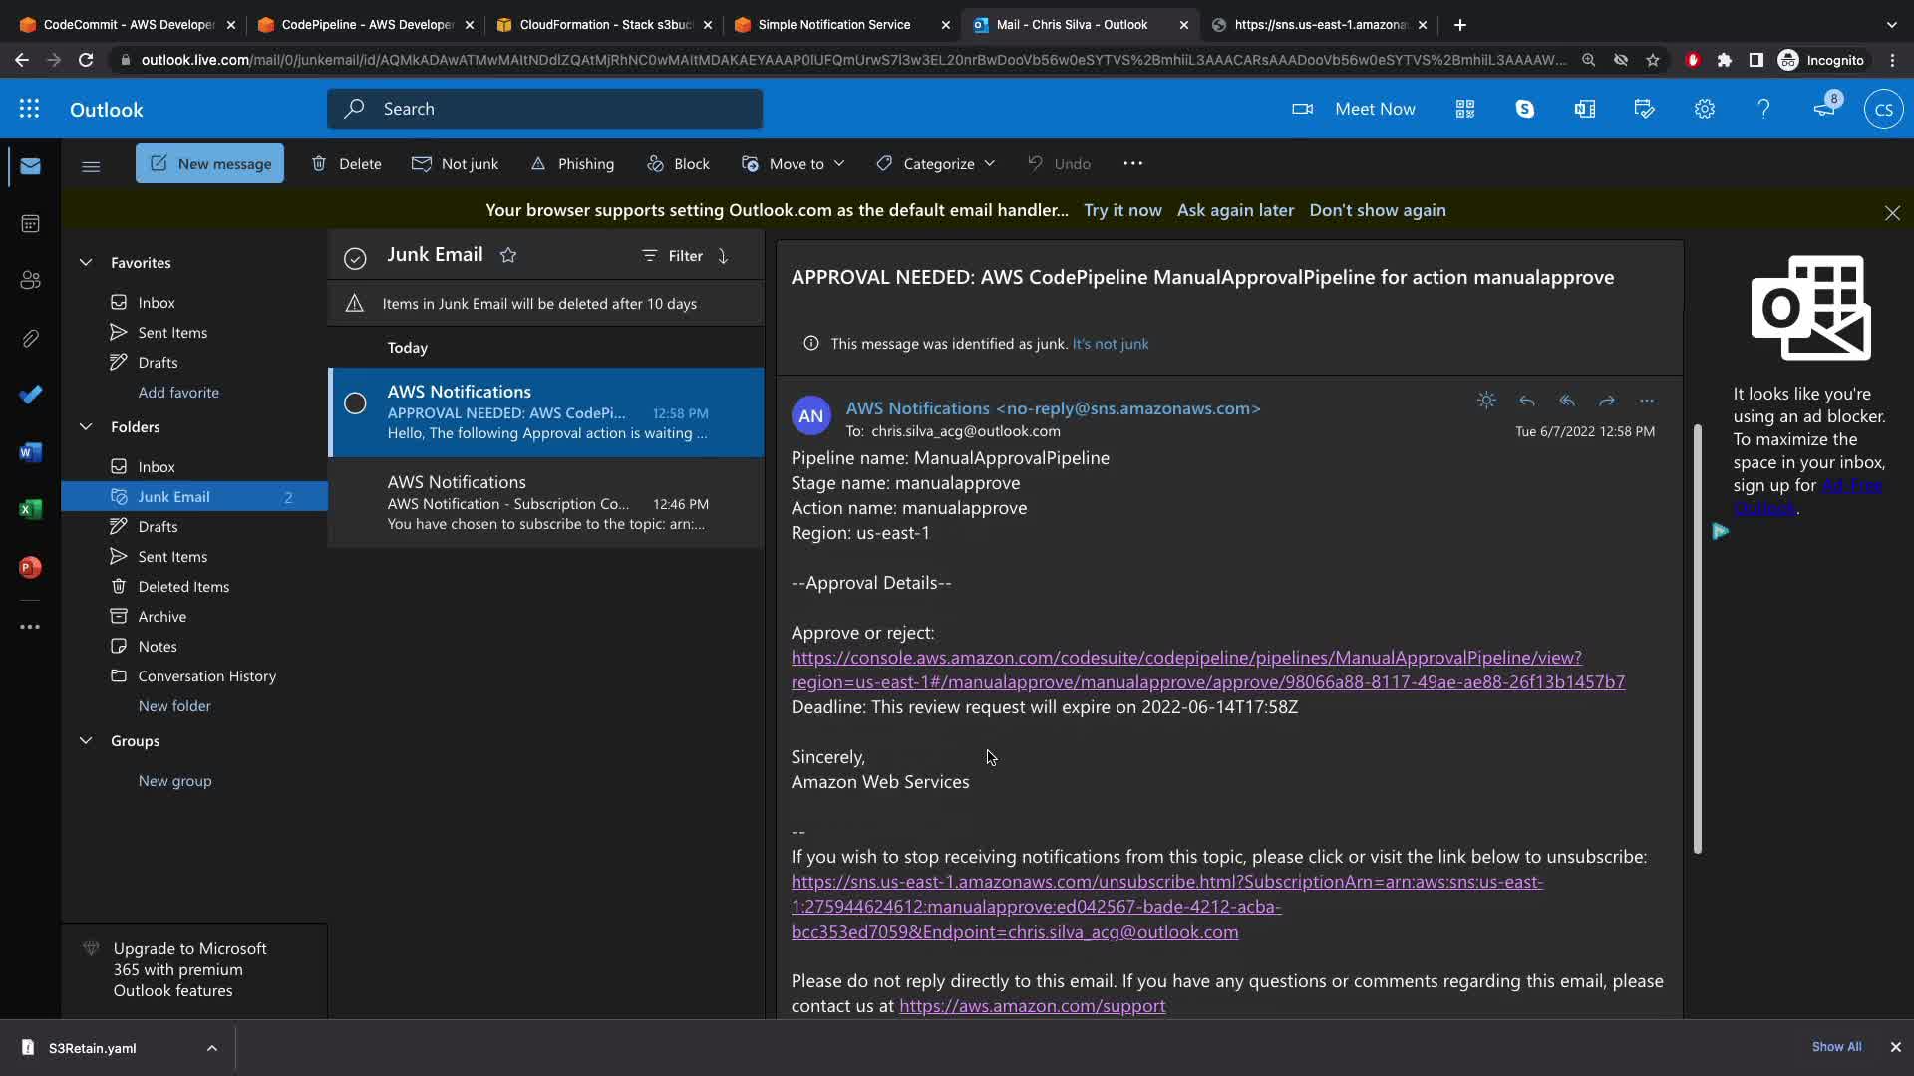Open the app launcher waffle icon
The height and width of the screenshot is (1076, 1914).
[x=29, y=109]
